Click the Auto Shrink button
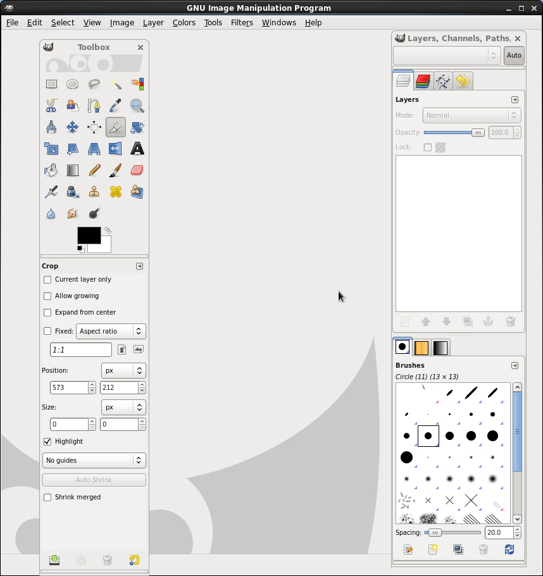Viewport: 543px width, 576px height. [94, 480]
